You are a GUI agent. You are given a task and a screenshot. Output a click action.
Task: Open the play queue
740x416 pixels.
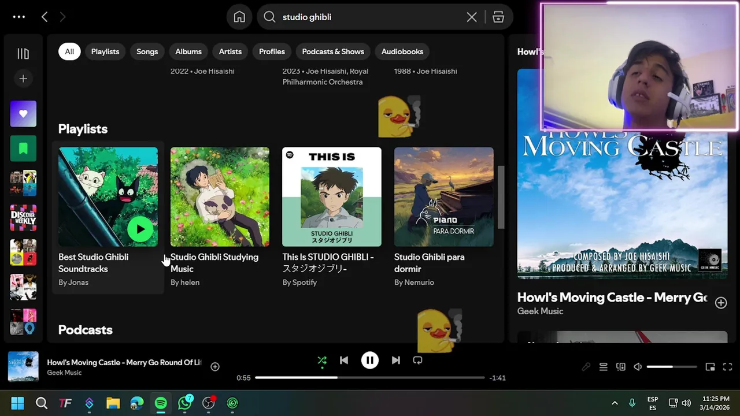(603, 367)
